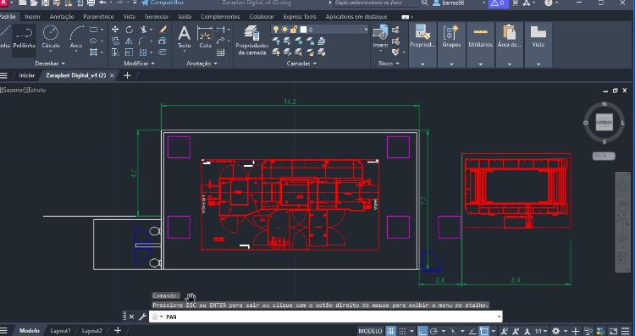This screenshot has width=635, height=336.
Task: Click the Inserir block icon
Action: [x=380, y=37]
